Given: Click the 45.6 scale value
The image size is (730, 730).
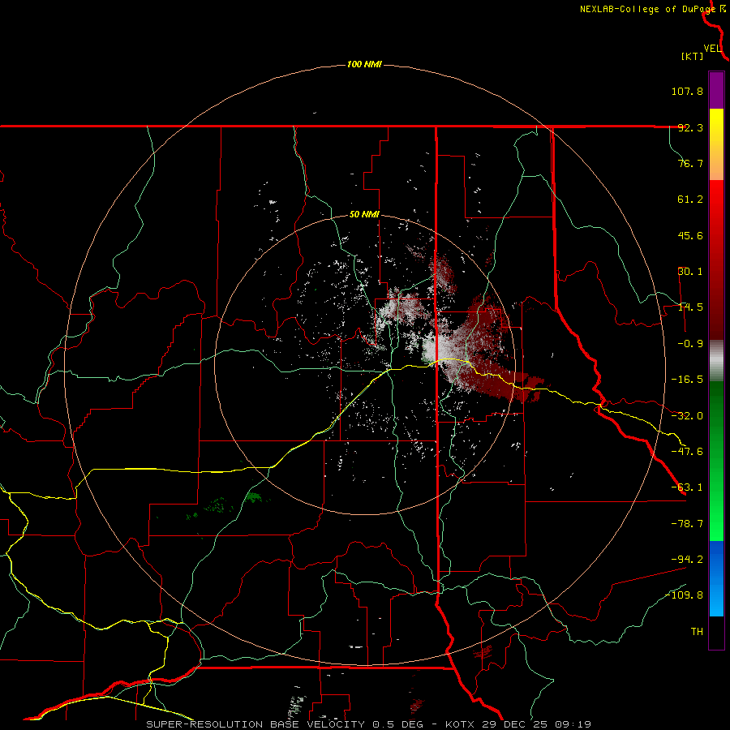Looking at the screenshot, I should [690, 235].
